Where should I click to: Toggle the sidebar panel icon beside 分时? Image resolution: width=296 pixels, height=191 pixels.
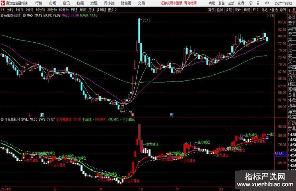pos(3,10)
